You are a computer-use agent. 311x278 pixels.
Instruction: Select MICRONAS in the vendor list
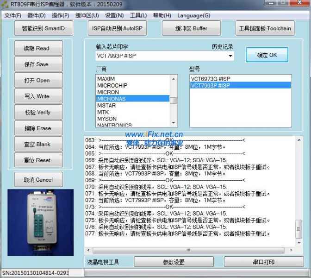[133, 99]
